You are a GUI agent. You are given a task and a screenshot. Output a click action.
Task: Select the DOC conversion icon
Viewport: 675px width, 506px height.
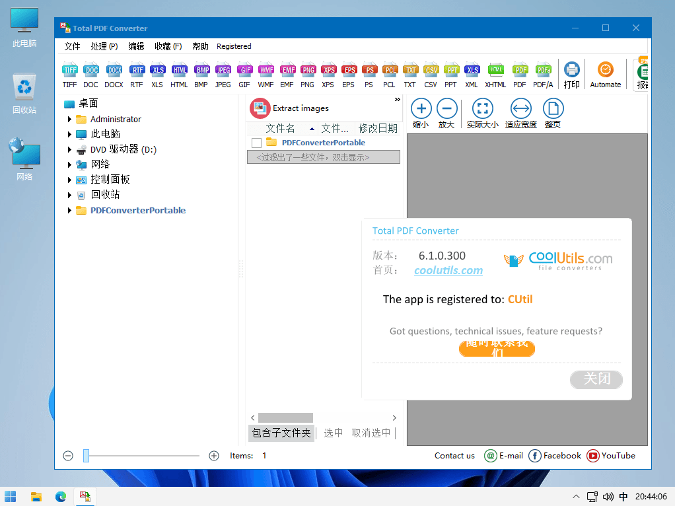coord(91,75)
